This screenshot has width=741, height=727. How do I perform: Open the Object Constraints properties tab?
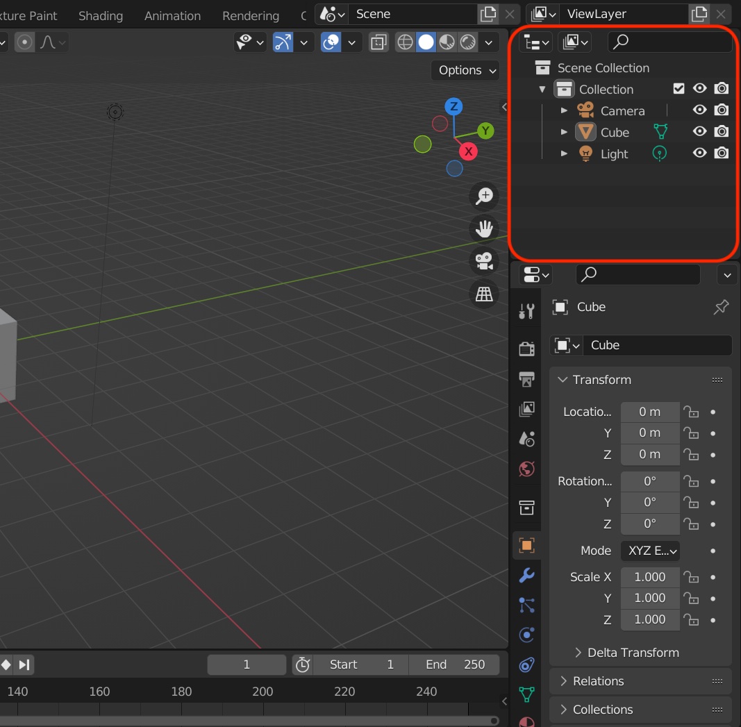click(x=526, y=665)
